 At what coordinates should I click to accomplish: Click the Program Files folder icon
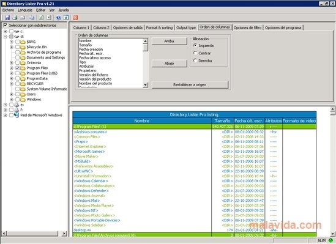23,68
